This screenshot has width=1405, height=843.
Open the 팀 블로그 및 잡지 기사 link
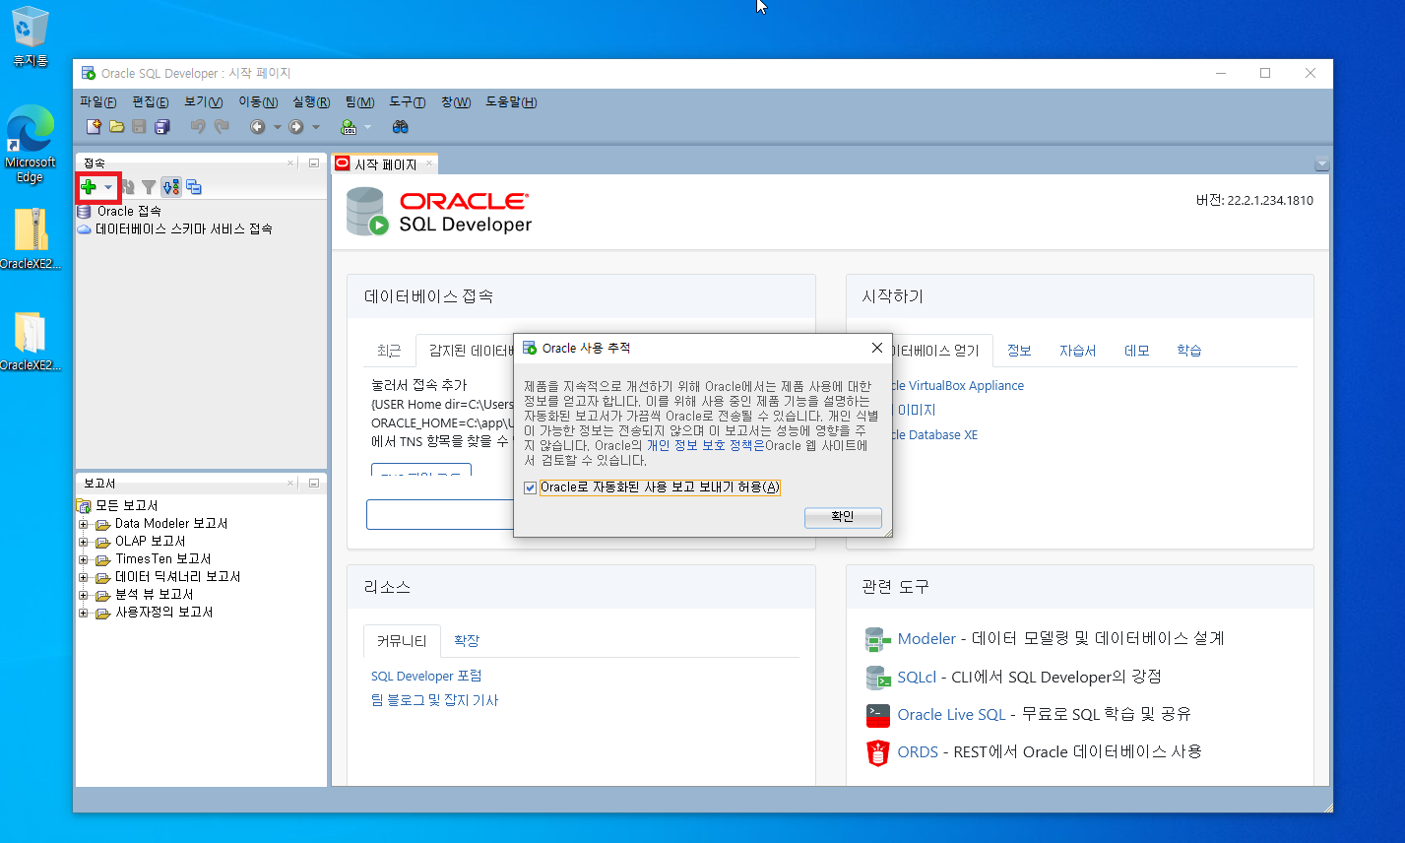[x=434, y=700]
